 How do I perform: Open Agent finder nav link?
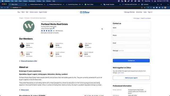tap(43, 12)
